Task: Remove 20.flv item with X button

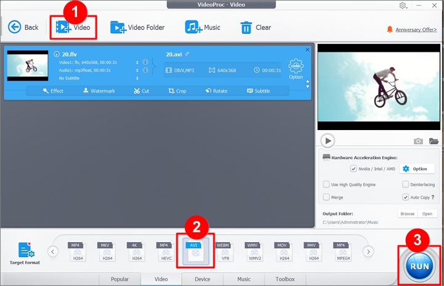Action: point(308,50)
